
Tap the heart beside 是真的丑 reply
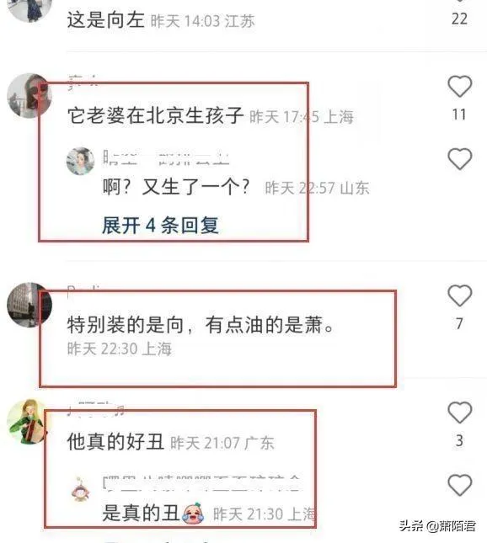460,485
